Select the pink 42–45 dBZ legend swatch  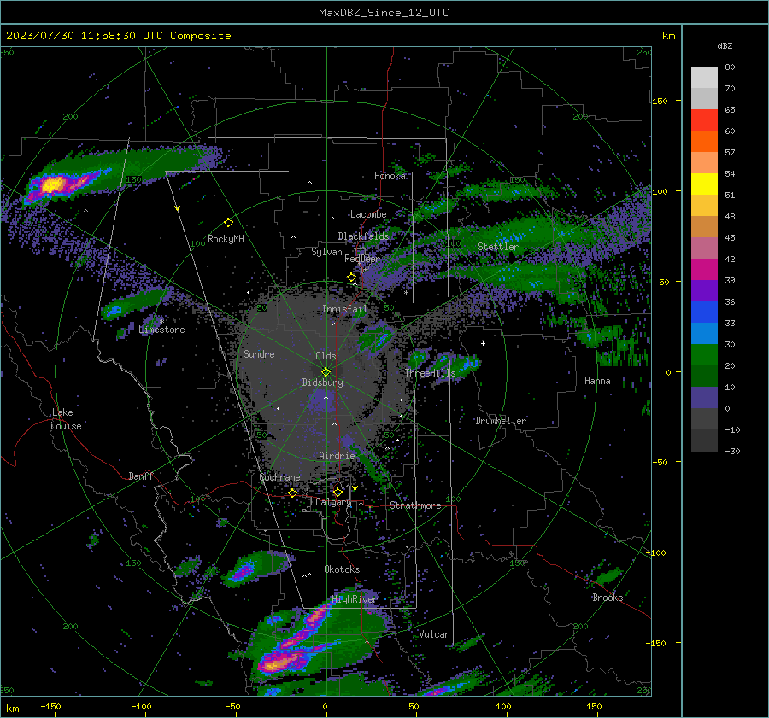point(704,248)
